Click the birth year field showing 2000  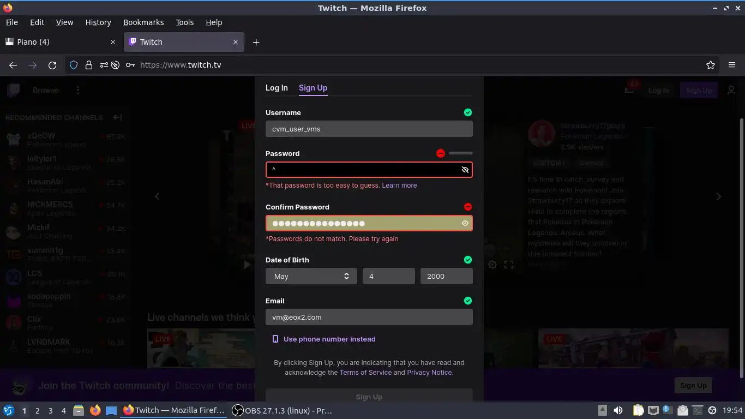coord(447,276)
